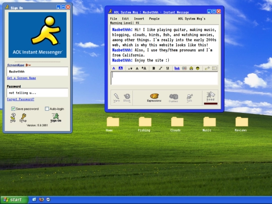Click the normal font size A icon
Image resolution: width=272 pixels, height=204 pixels.
click(x=137, y=69)
